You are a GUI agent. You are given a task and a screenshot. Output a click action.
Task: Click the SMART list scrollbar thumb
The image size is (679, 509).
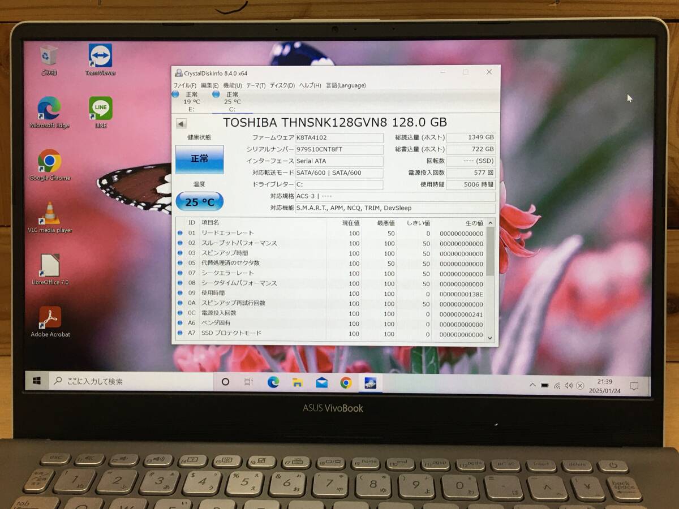tap(490, 252)
